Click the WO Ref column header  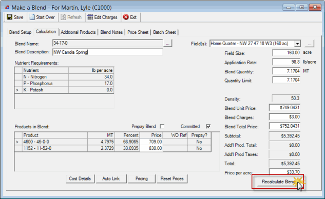pyautogui.click(x=176, y=135)
